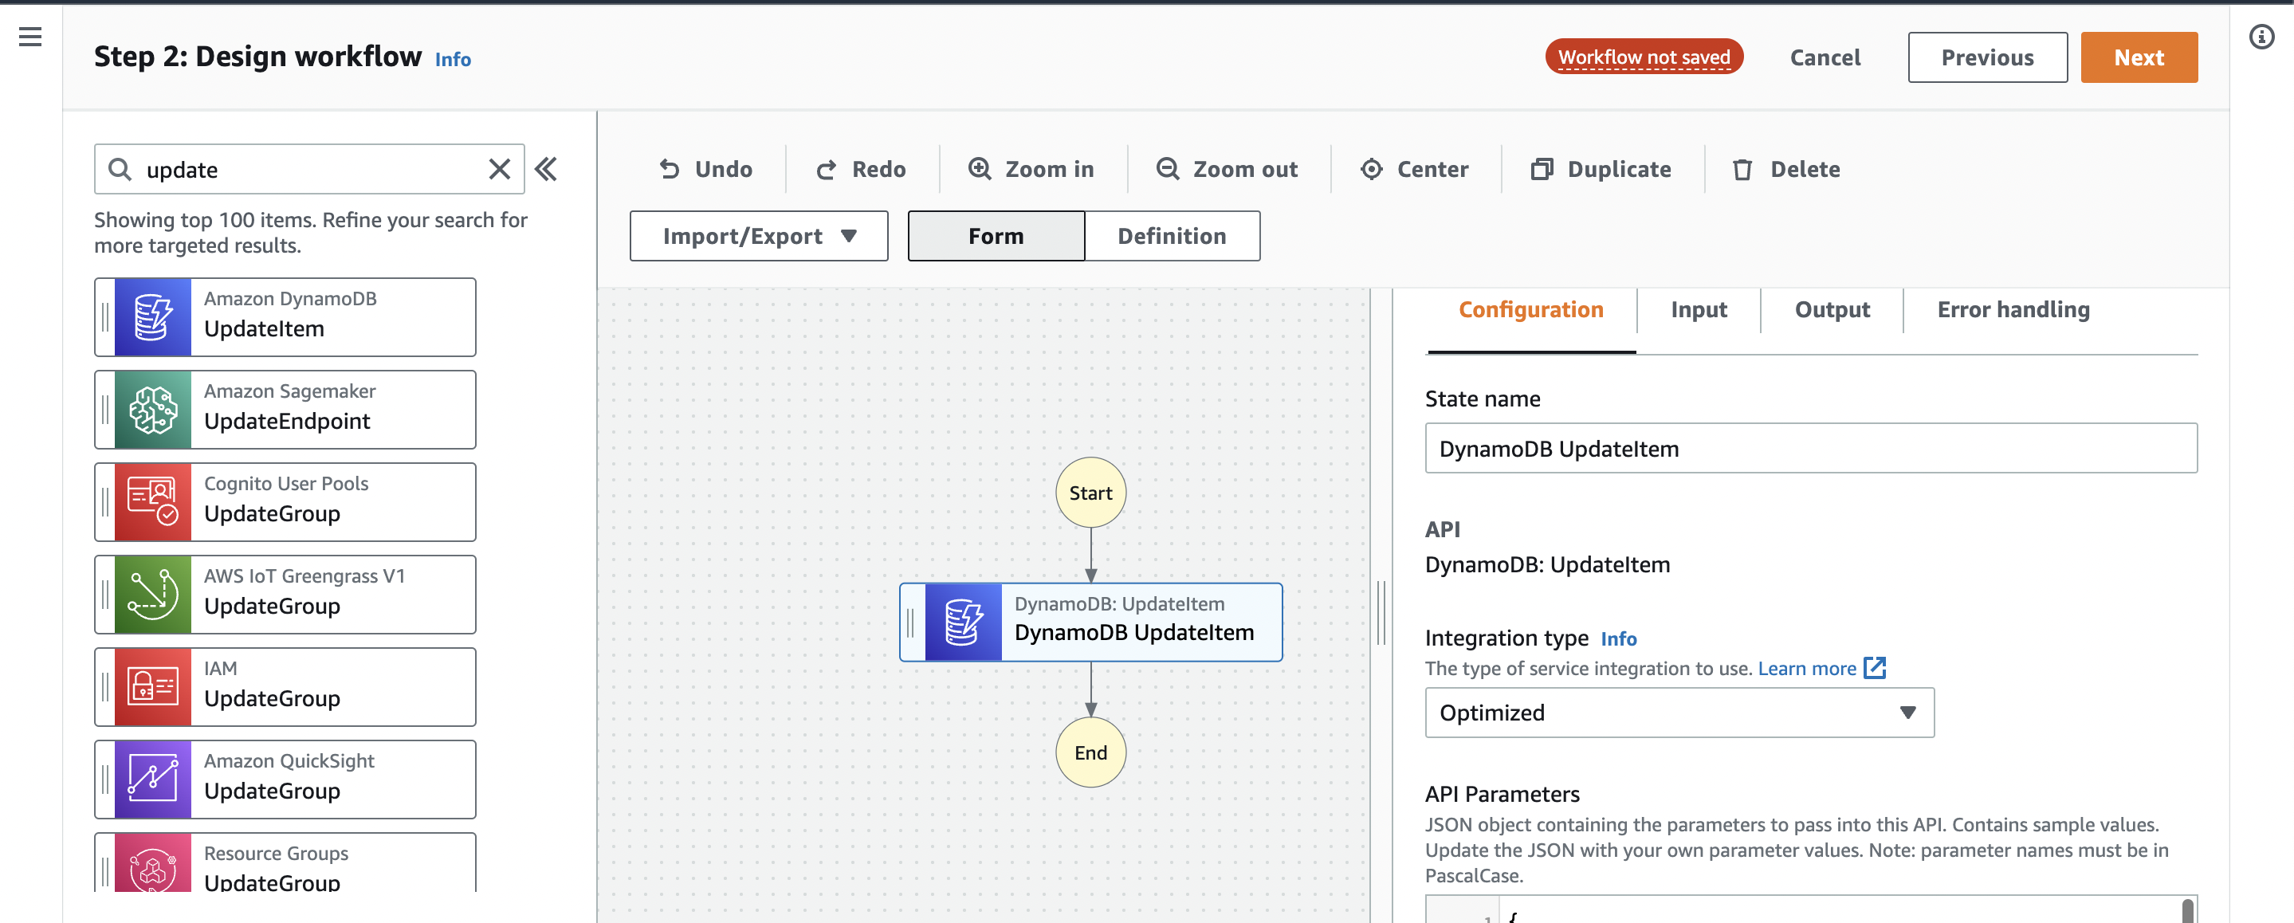Click the Cognito User Pools label

[286, 483]
